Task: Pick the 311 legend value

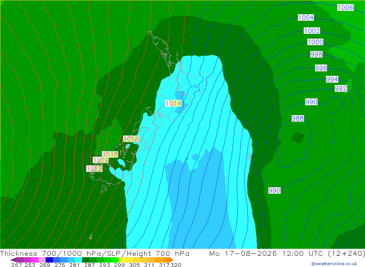Action: [149, 265]
